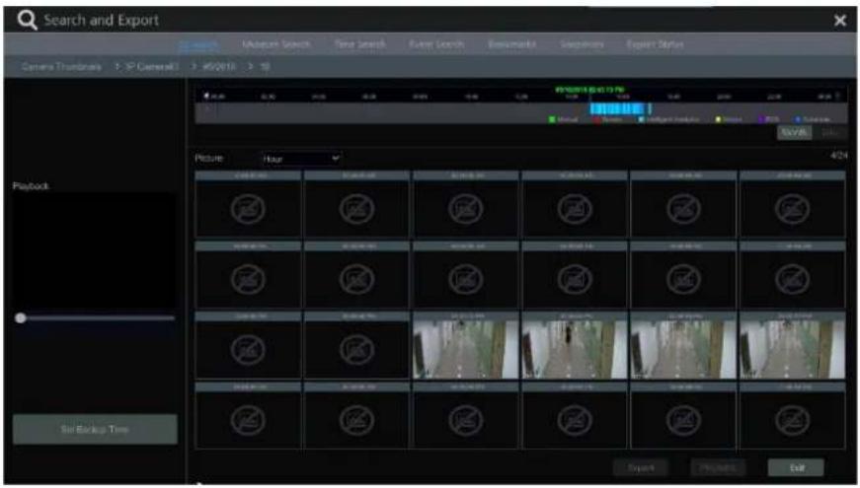The image size is (860, 488).
Task: Click the green Manual legend swatch
Action: (x=552, y=119)
